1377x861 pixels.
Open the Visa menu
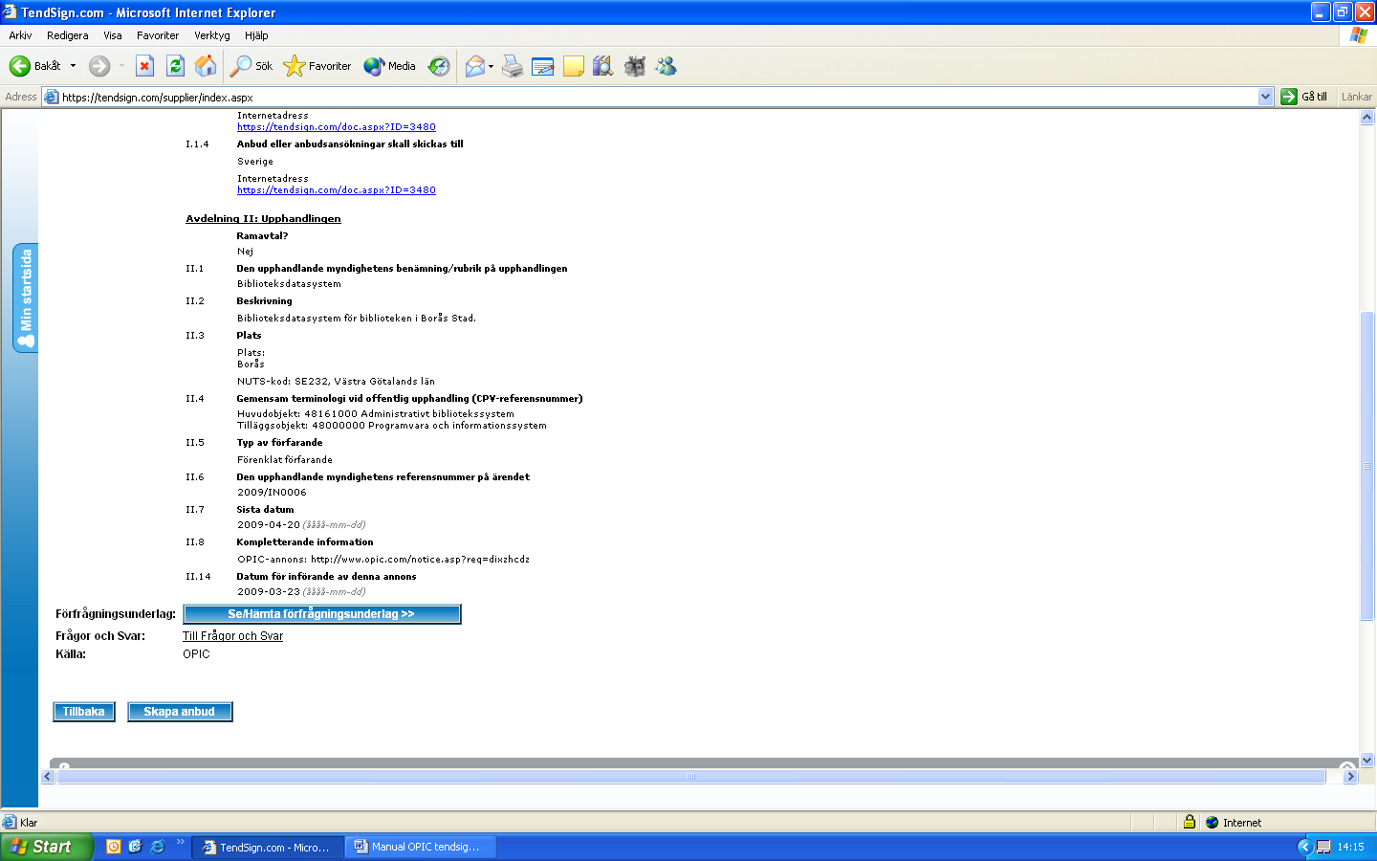coord(113,35)
